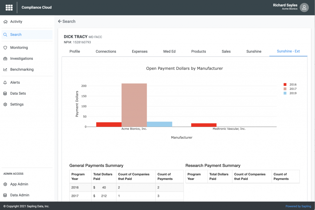
Task: Open Benchmarking from the sidebar
Action: [x=22, y=69]
